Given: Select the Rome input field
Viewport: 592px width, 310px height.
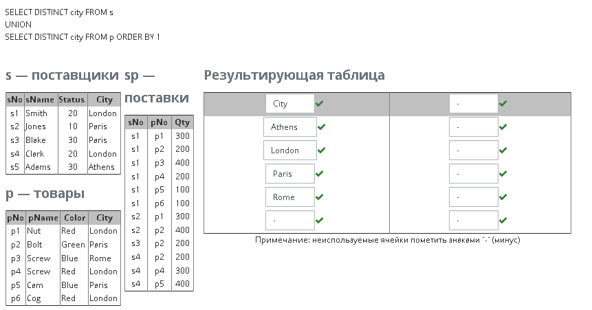Looking at the screenshot, I should [290, 197].
